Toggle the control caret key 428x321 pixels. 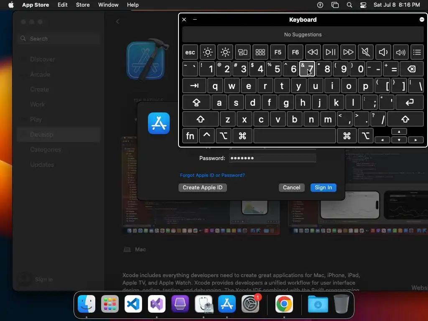tap(206, 136)
